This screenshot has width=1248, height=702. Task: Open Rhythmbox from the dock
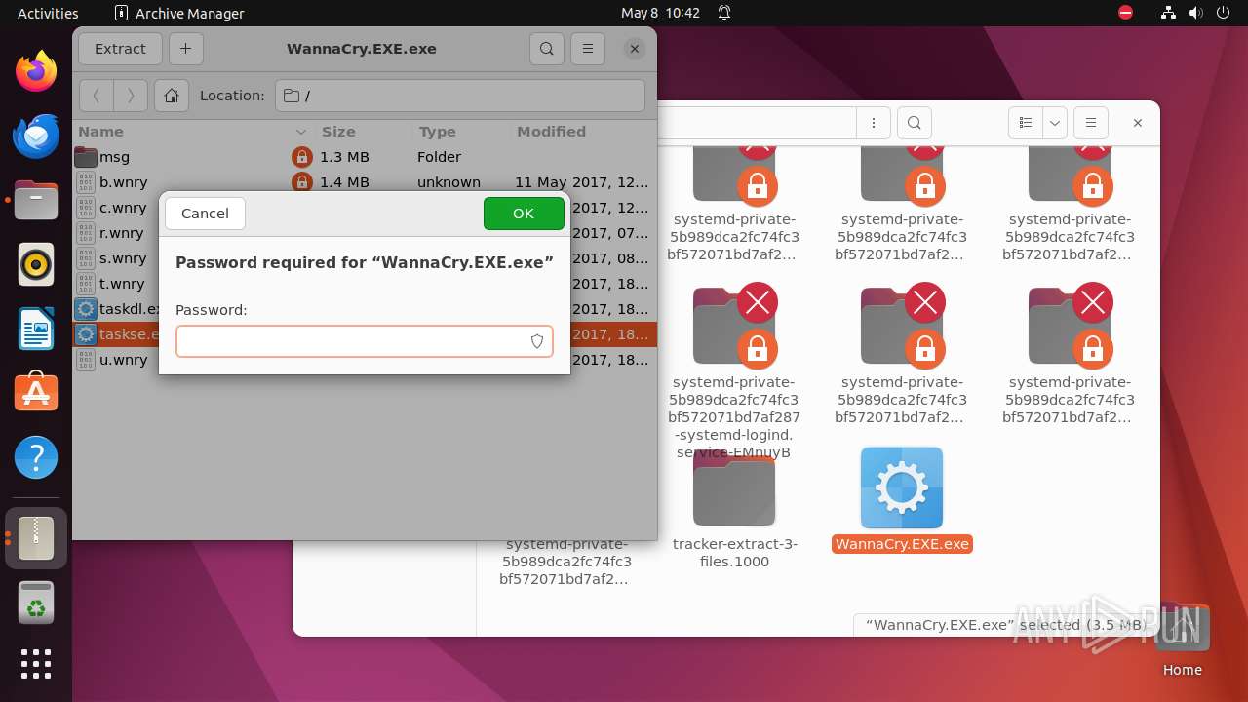(x=36, y=264)
